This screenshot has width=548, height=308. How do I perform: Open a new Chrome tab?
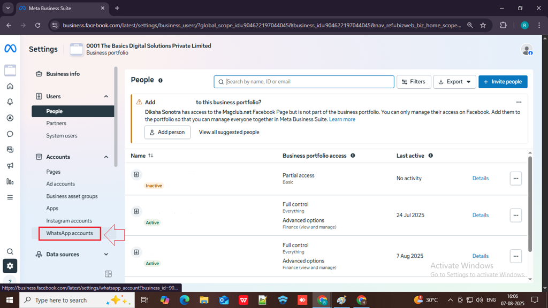[117, 8]
